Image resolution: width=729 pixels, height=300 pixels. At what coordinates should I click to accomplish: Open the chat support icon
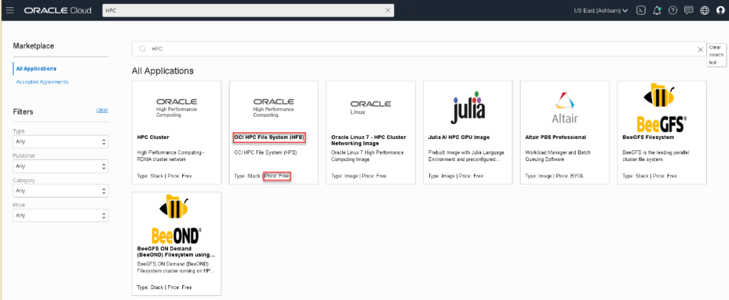point(689,10)
